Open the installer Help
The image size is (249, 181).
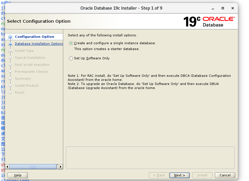(x=18, y=175)
